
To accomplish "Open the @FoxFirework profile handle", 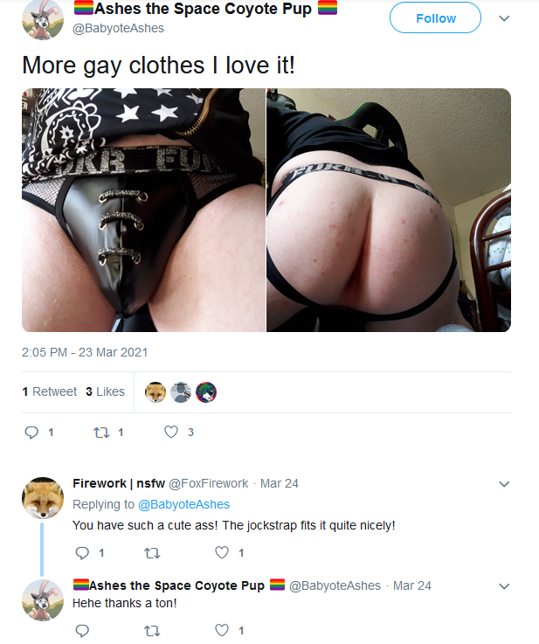I will tap(209, 483).
